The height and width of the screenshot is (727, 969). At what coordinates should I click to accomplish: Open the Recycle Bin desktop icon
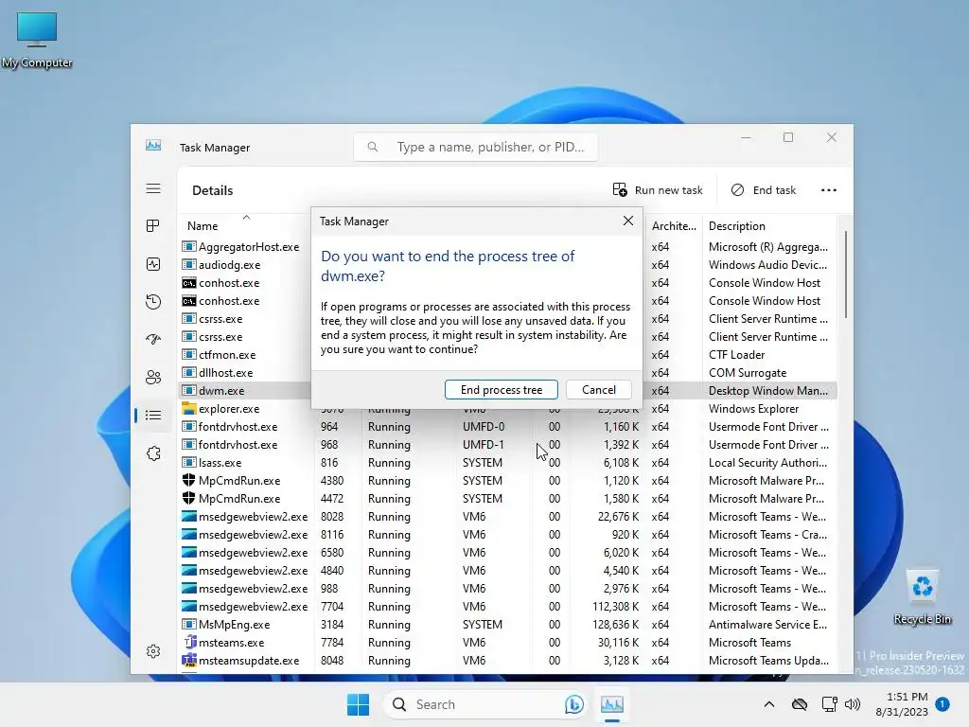[923, 597]
